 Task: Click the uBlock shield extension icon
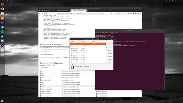pos(134,13)
